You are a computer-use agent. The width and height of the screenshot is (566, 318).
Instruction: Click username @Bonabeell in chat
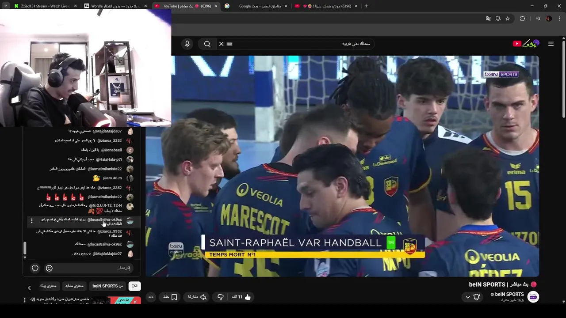(x=111, y=150)
